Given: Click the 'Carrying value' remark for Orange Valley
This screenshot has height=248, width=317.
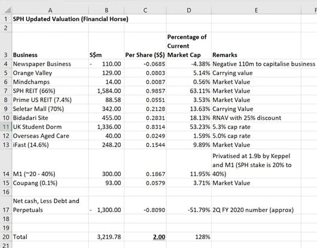Looking at the screenshot, I should pyautogui.click(x=233, y=73).
